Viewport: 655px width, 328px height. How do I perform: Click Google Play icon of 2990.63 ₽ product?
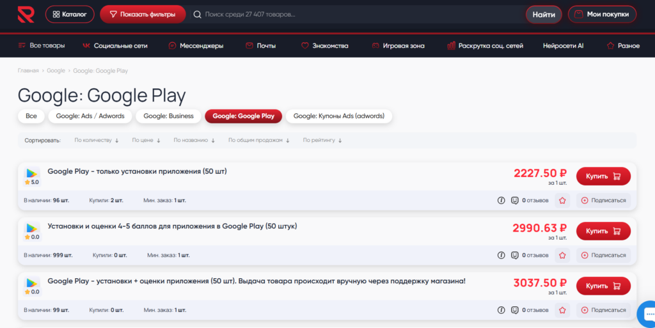point(32,228)
